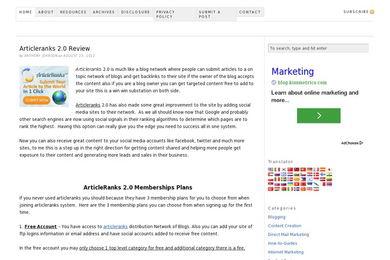Viewport: 390px width, 260px height.
Task: Click the clock icon beside blog.kissmetrics.com
Action: (274, 83)
